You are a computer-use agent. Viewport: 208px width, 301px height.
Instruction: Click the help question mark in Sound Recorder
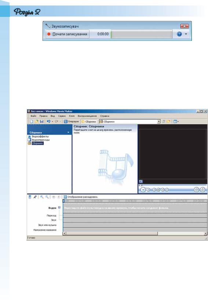(x=179, y=34)
